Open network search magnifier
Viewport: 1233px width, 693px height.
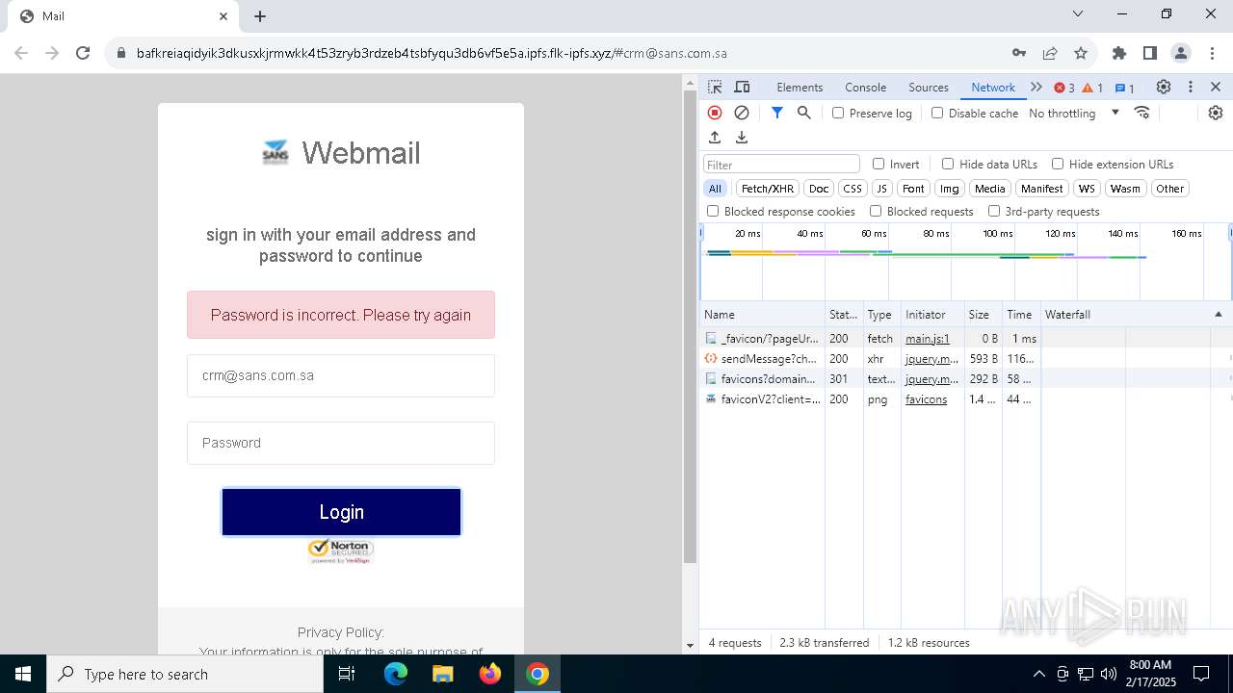[804, 113]
